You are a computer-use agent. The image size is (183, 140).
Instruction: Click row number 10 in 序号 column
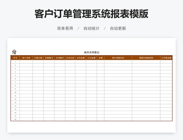15,92
